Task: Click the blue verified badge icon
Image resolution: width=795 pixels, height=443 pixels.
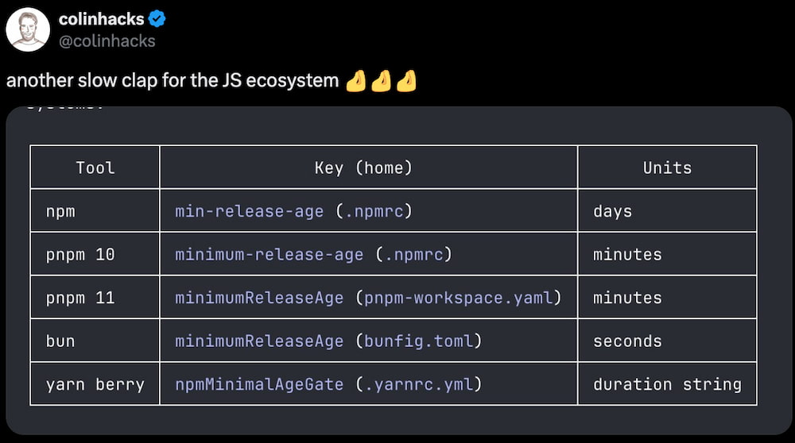Action: coord(157,19)
